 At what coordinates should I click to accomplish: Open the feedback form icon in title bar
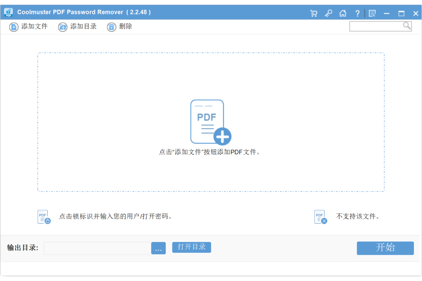pos(372,13)
